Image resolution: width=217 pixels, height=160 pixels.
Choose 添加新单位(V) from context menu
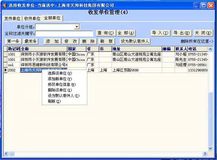(64, 79)
